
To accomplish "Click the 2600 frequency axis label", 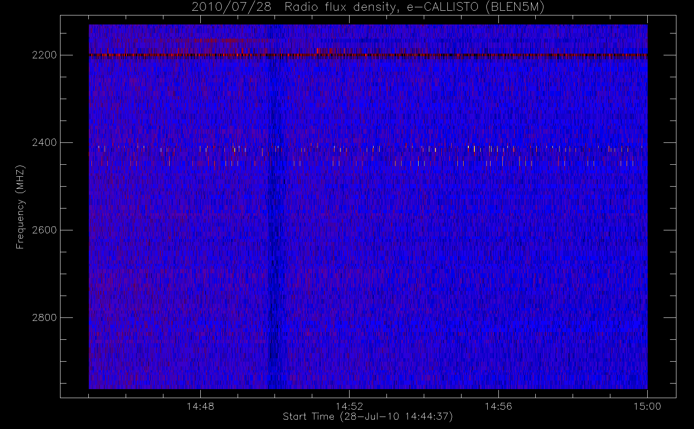I will click(45, 230).
